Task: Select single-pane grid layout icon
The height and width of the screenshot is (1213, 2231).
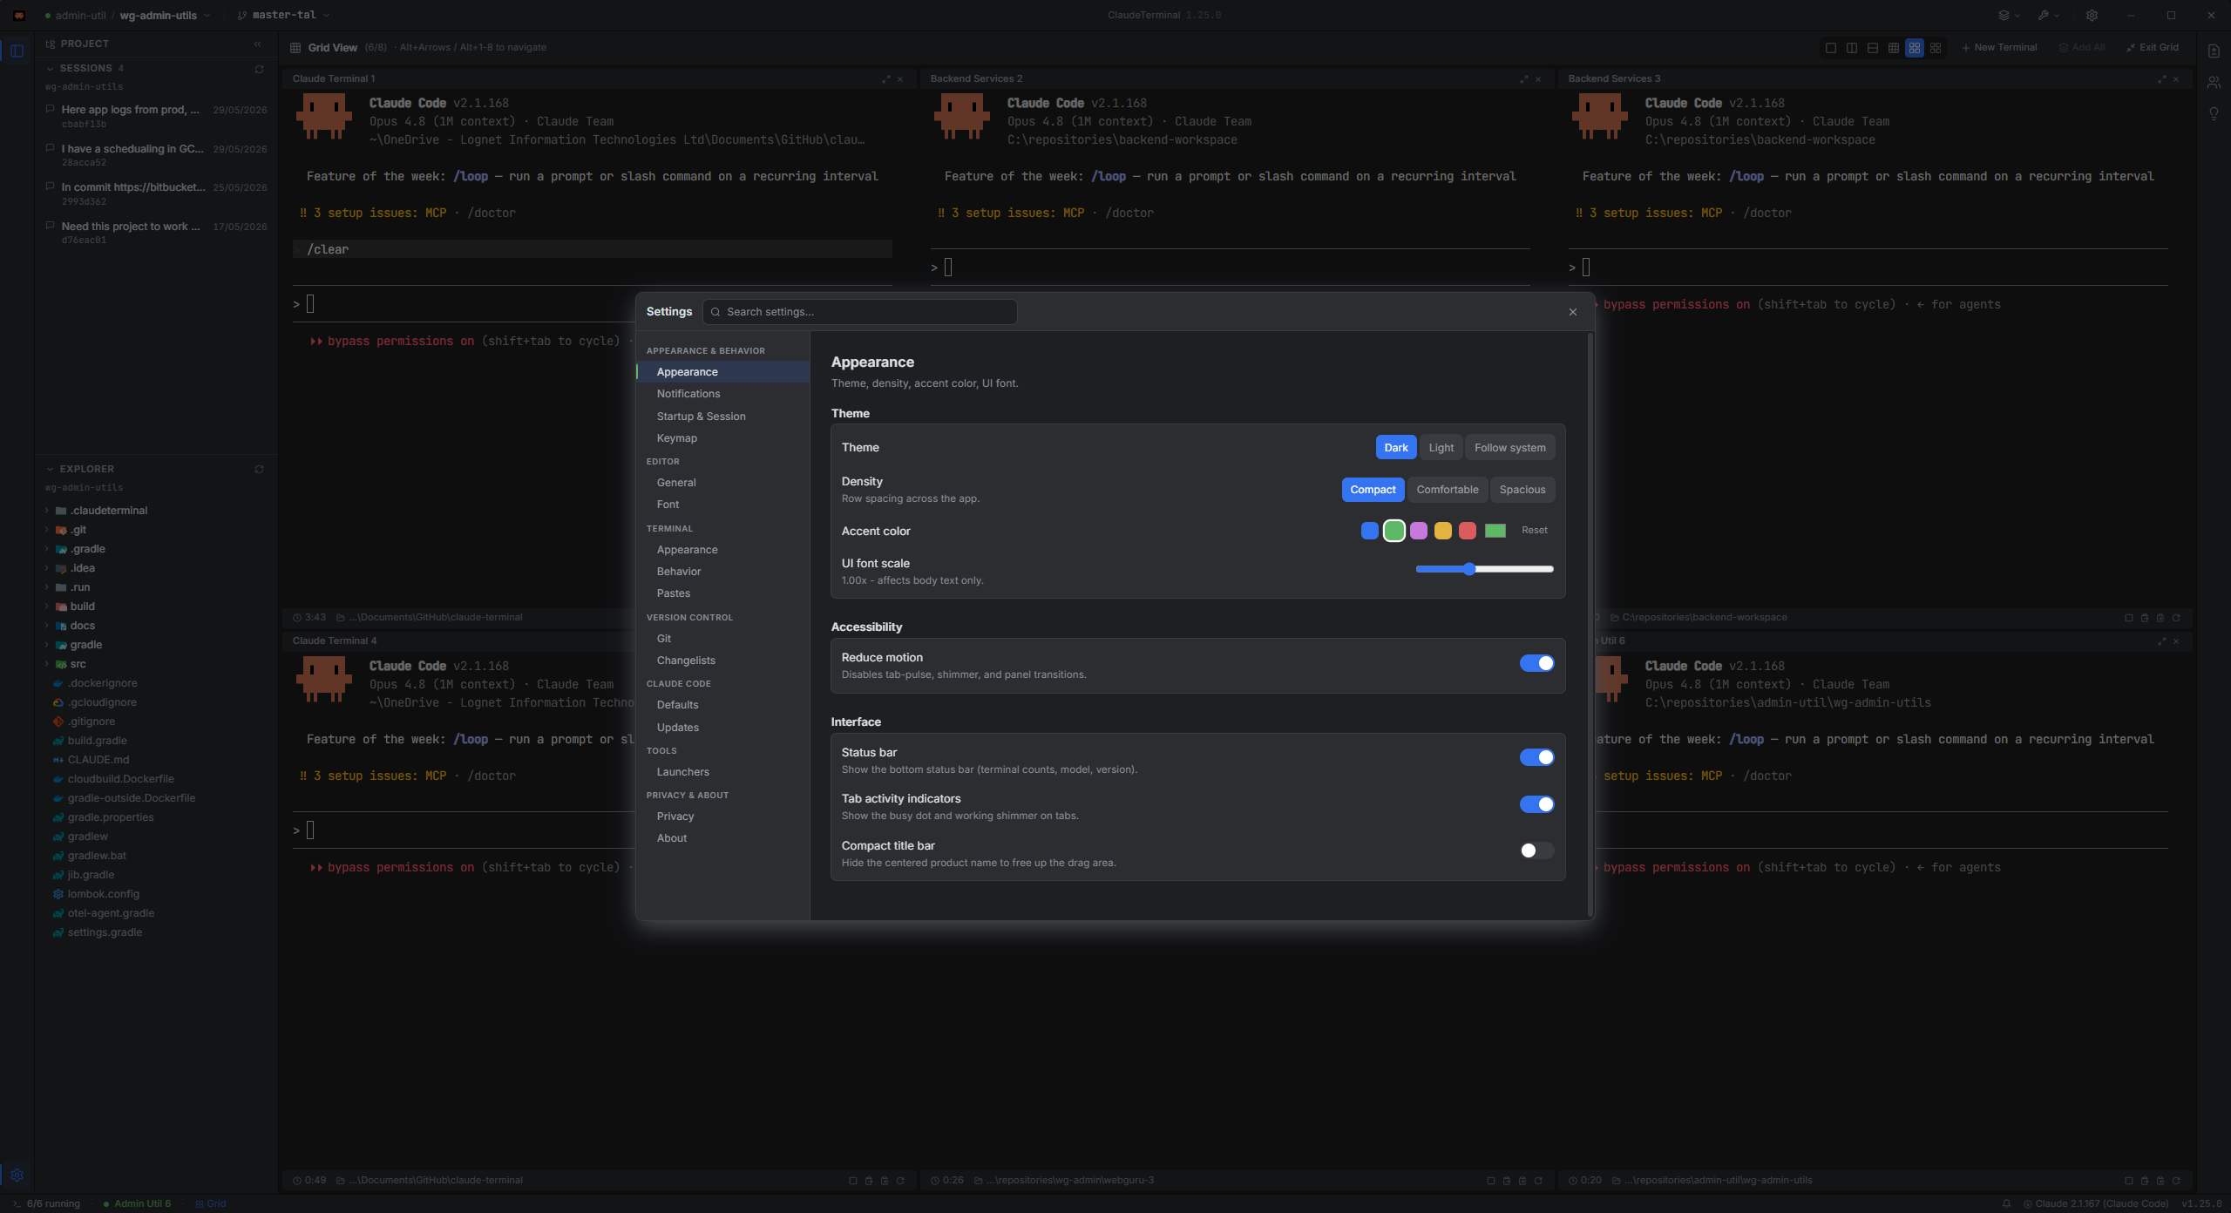Action: (x=1831, y=48)
